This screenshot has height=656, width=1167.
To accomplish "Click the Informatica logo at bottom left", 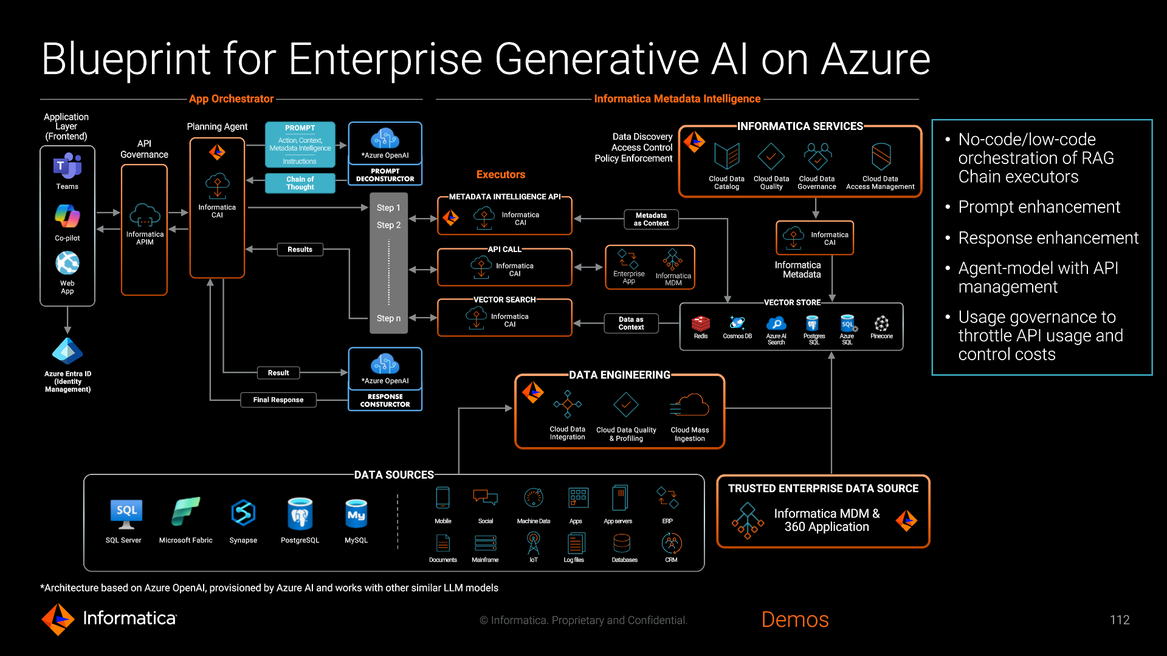I will (x=58, y=619).
